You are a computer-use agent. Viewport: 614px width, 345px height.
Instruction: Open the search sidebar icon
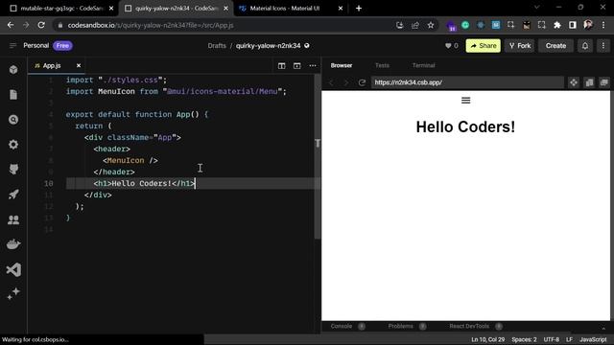point(13,120)
